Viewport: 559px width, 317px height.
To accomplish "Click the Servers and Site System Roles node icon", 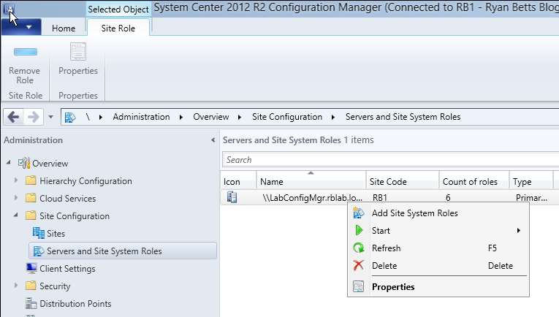I will 39,251.
